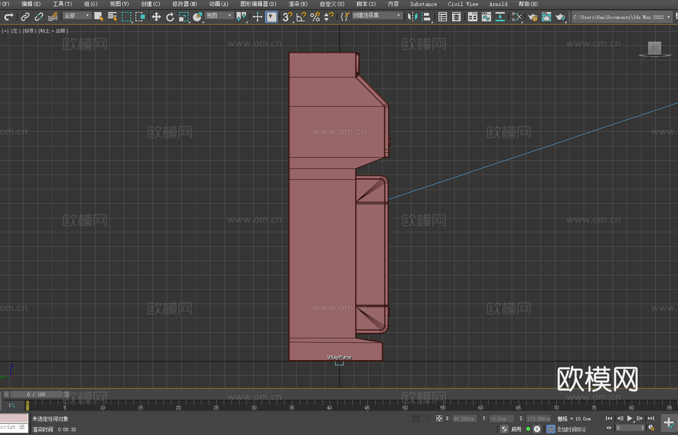Viewport: 678px width, 435px height.
Task: Activate the Select and Move tool
Action: [156, 17]
